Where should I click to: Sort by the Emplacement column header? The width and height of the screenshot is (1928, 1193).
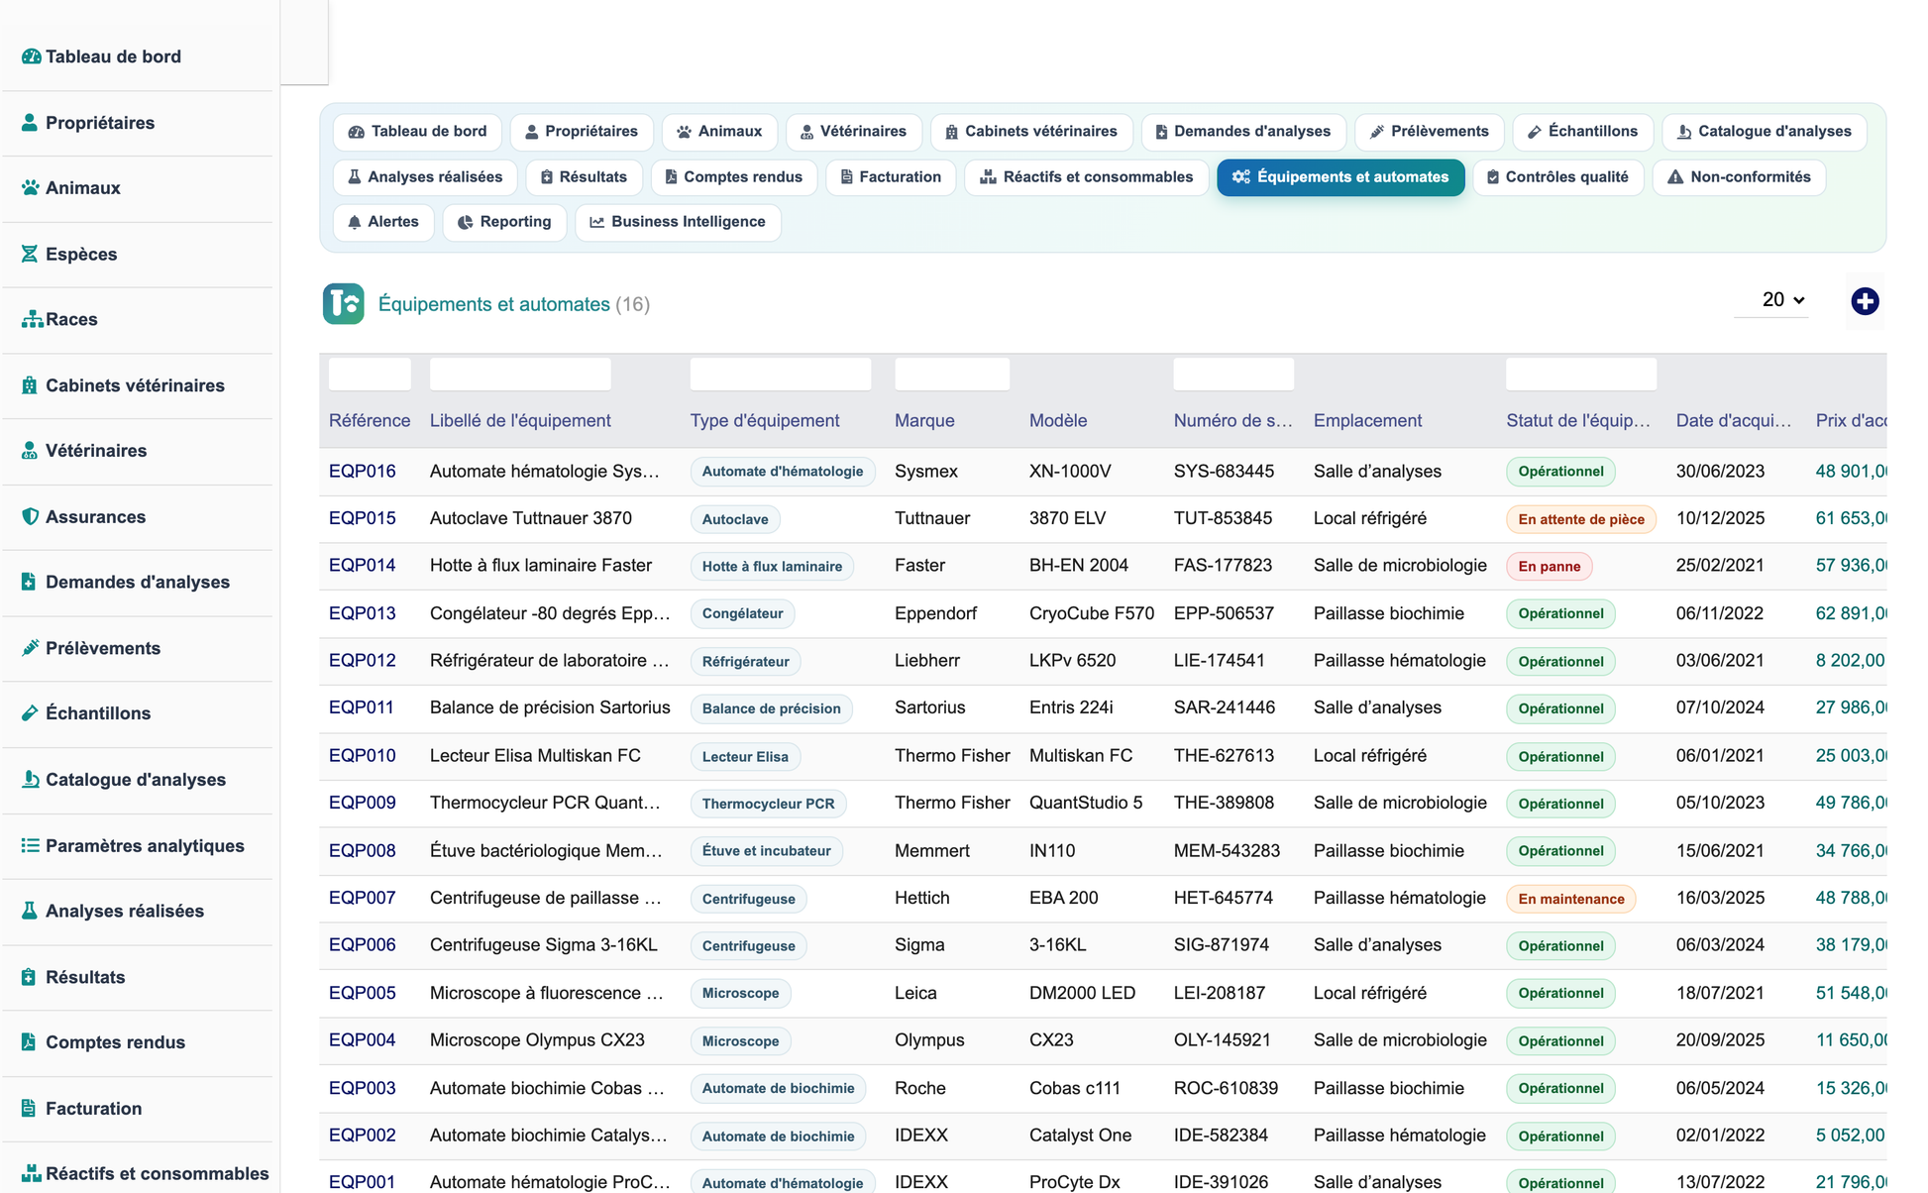click(1367, 421)
